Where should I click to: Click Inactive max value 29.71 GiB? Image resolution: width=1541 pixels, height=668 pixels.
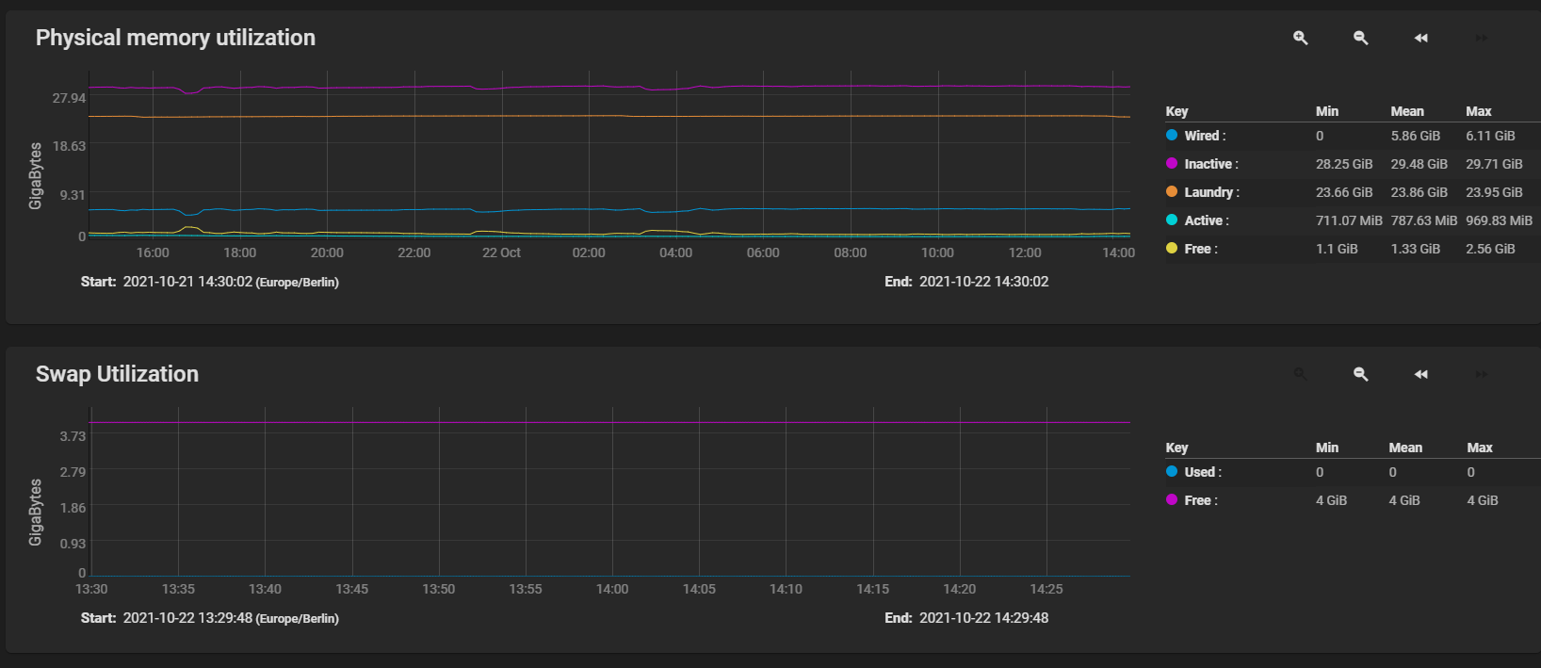1494,164
